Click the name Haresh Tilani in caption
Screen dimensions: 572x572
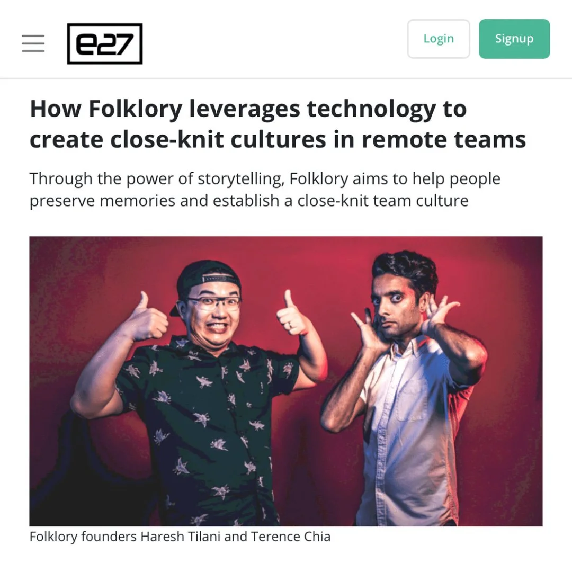point(181,537)
